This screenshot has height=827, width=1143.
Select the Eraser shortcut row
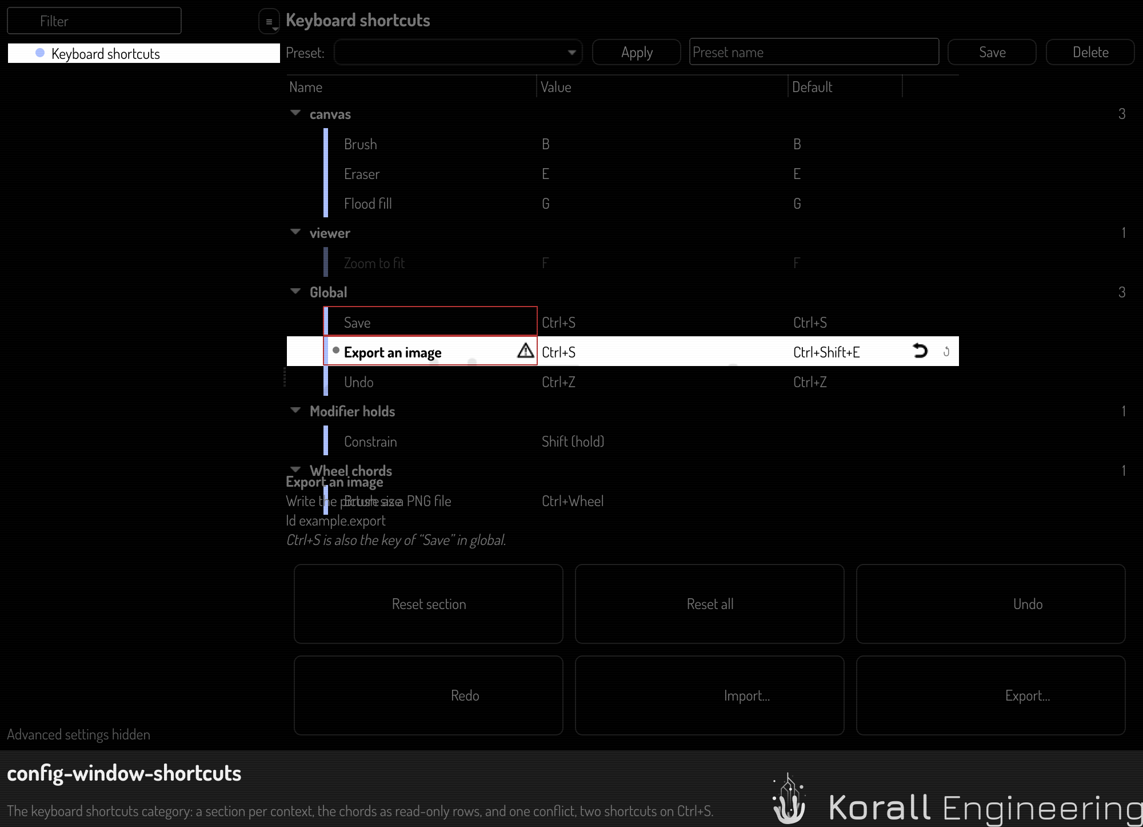[x=623, y=174]
